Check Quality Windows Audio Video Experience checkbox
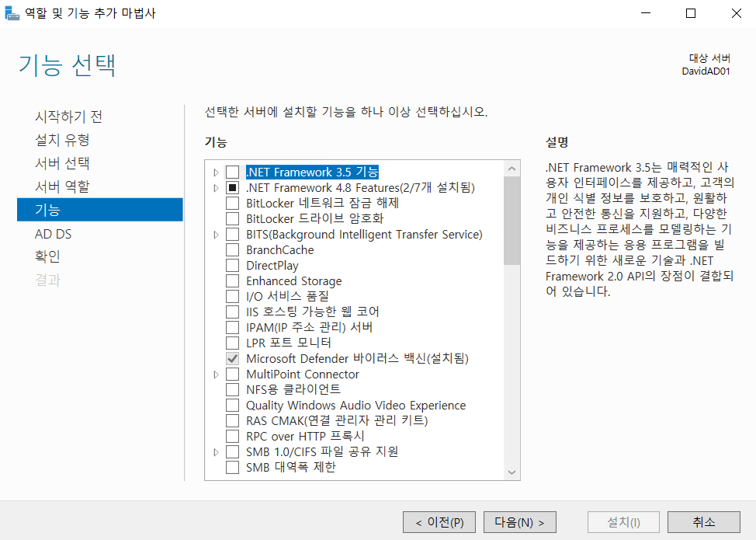Viewport: 756px width, 540px height. pyautogui.click(x=232, y=406)
